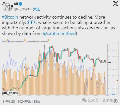120x105 pixels.
Task: Click the WeChat icon in the watermark
Action: coord(84,100)
